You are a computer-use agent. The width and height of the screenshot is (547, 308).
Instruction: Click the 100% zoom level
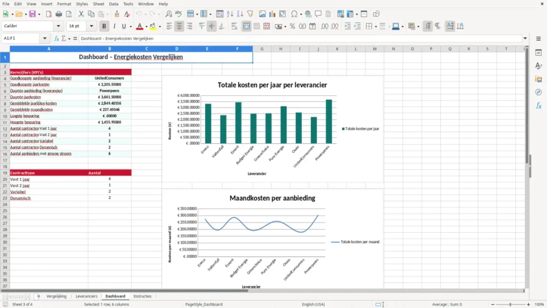[540, 304]
